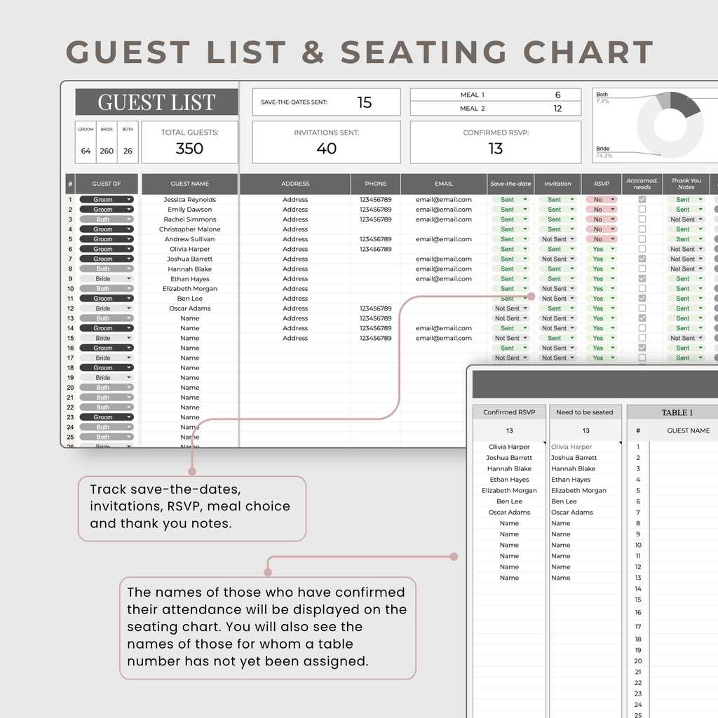Open Save-the-date dropdown for Elizabeth Morgan
Screen dimensions: 718x718
click(x=510, y=288)
